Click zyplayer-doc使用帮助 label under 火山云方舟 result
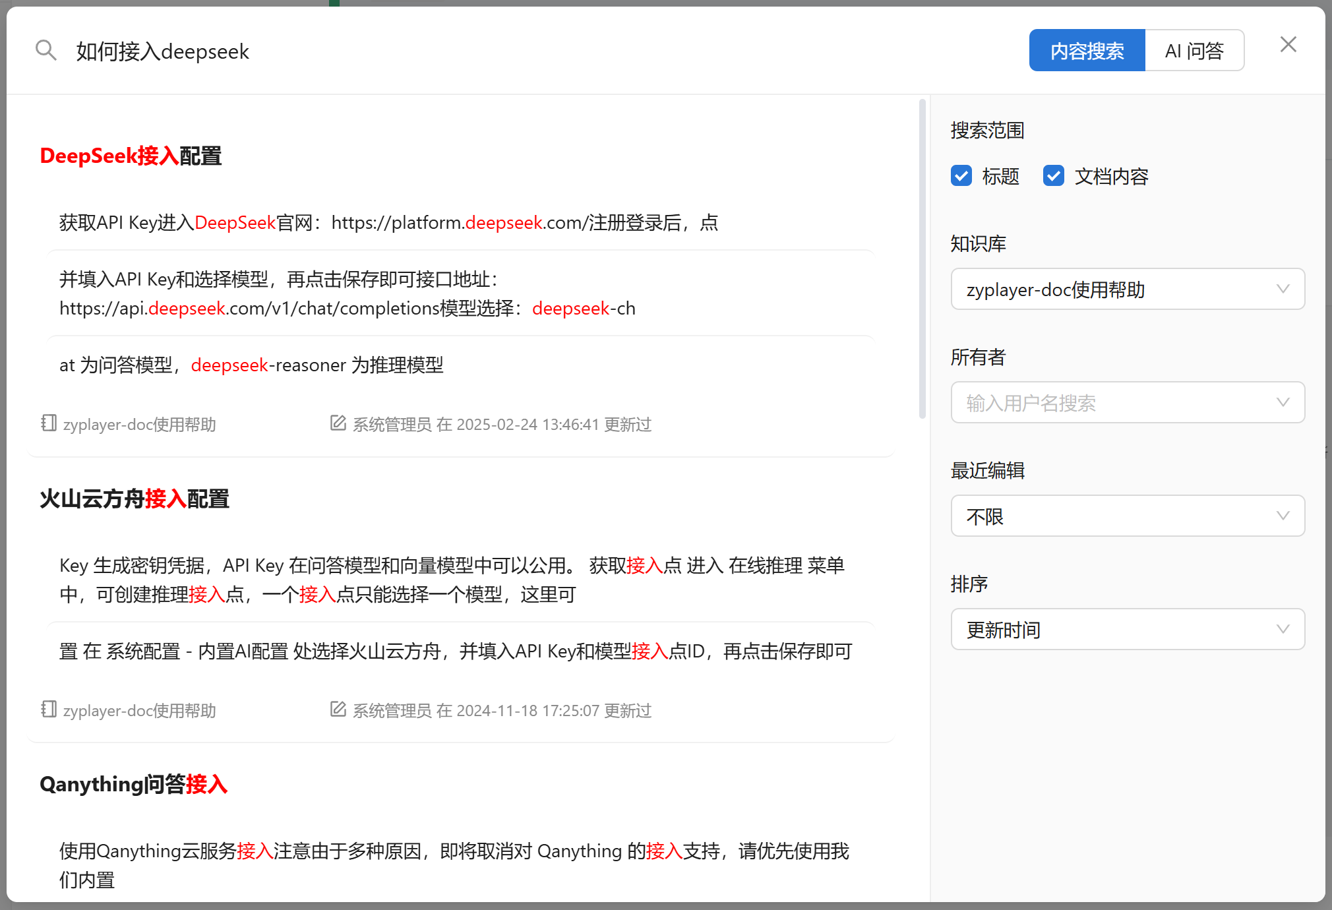The width and height of the screenshot is (1332, 910). pyautogui.click(x=140, y=710)
